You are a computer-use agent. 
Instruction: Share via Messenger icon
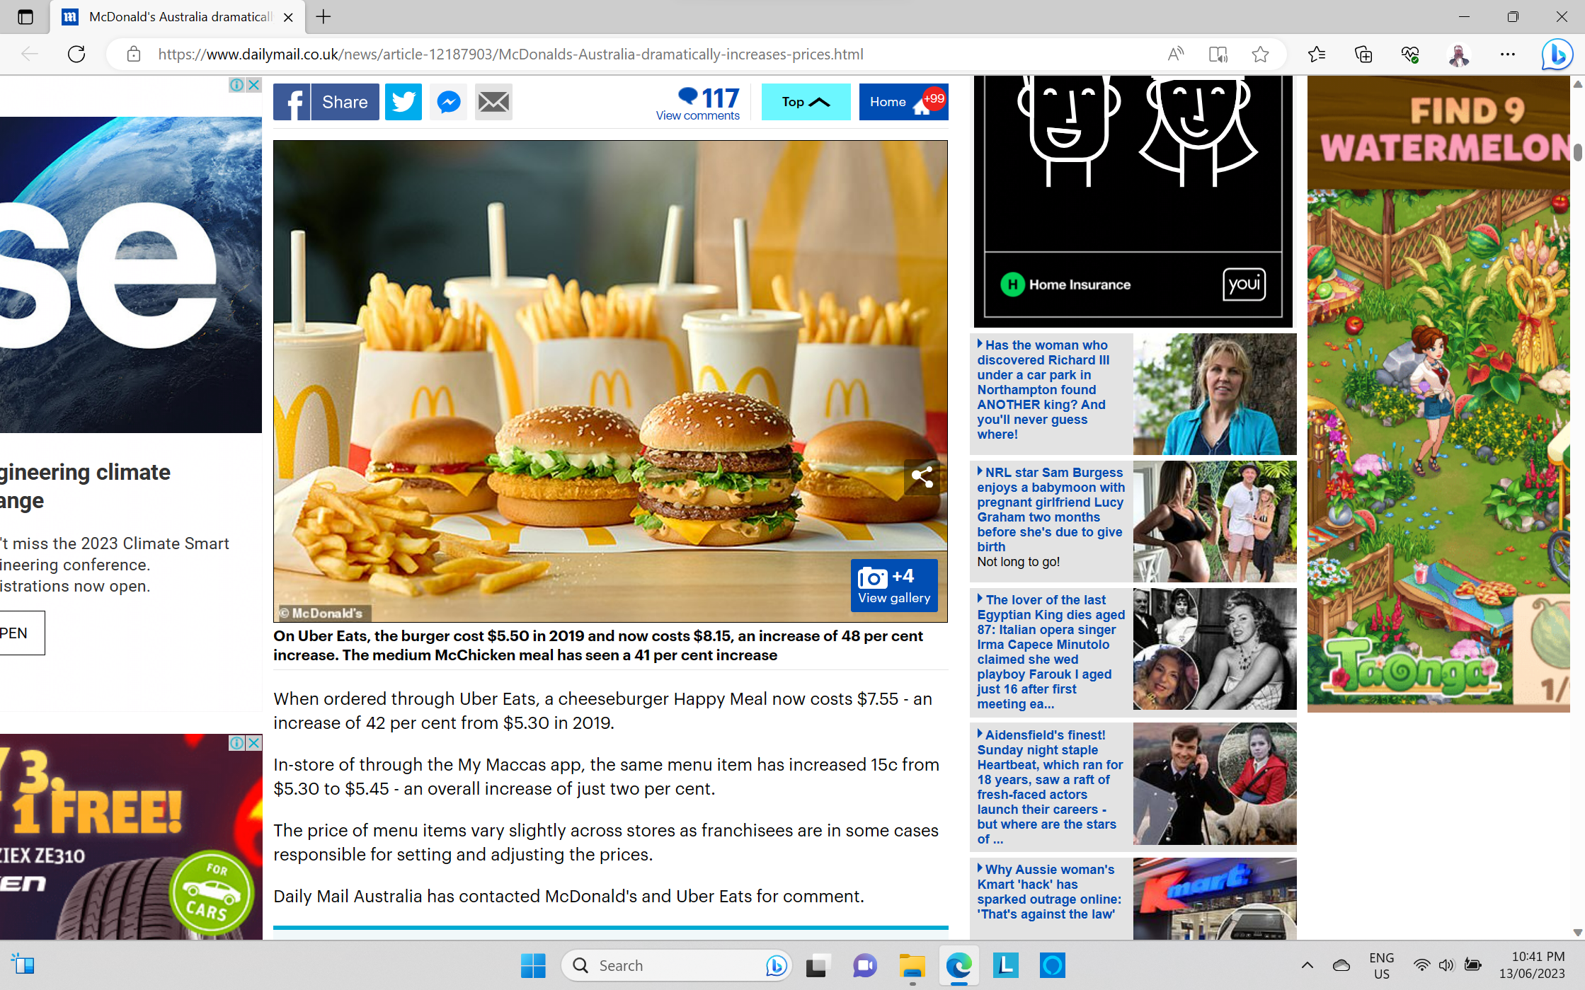(449, 102)
